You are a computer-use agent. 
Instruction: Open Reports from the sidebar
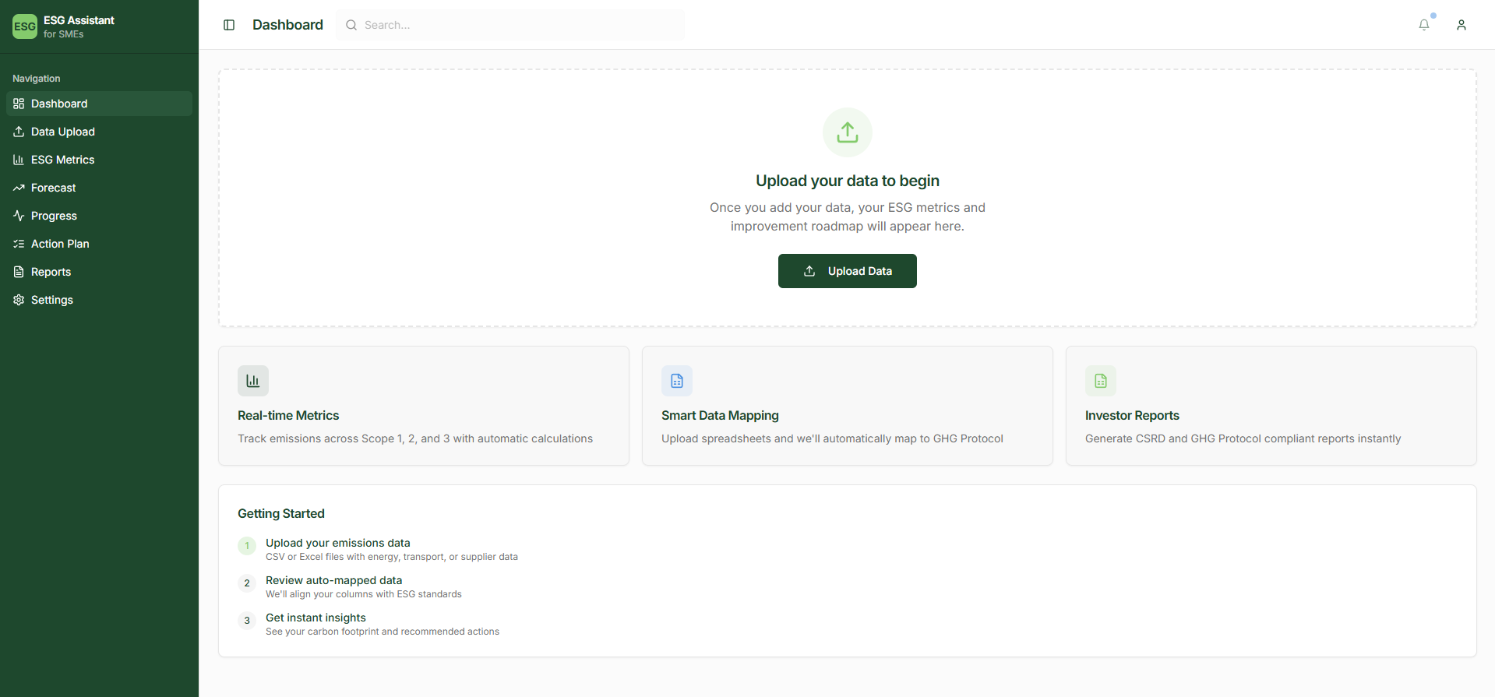coord(99,272)
